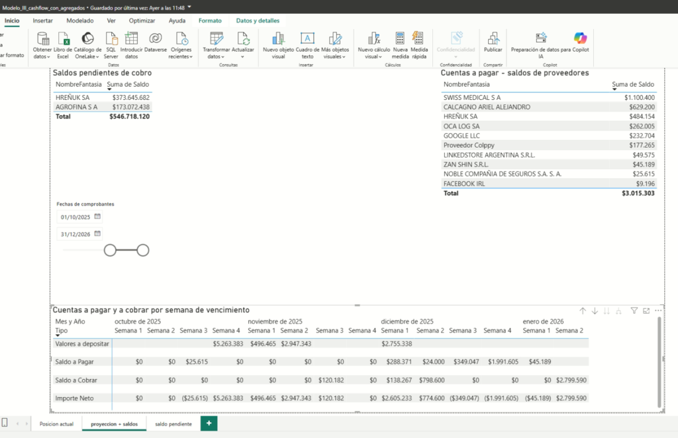The height and width of the screenshot is (438, 678).
Task: Click the start date field 01/10/2025
Action: (75, 217)
